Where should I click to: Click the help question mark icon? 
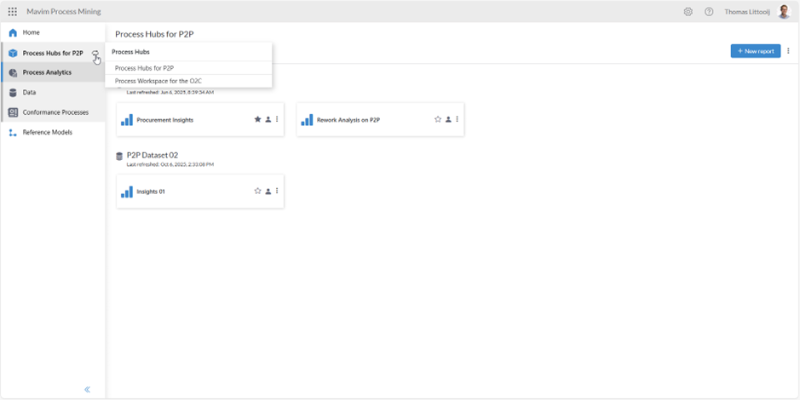709,12
